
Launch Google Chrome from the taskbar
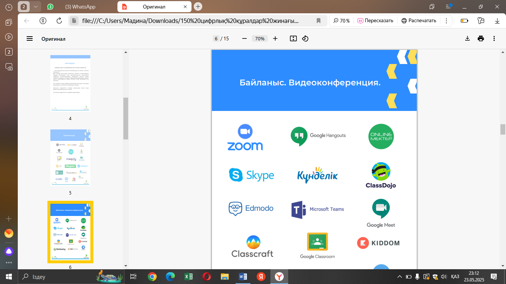(x=152, y=277)
